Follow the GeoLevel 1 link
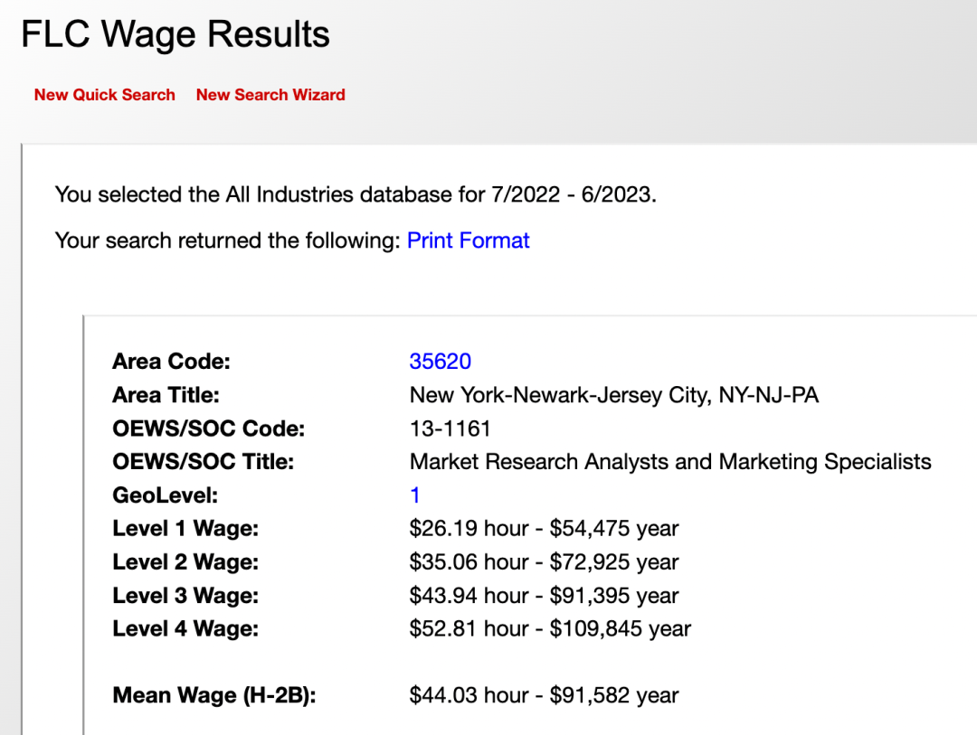 tap(415, 495)
